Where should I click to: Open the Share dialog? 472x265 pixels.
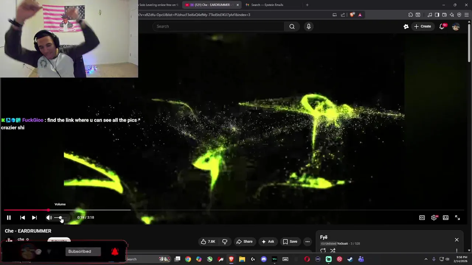[244, 241]
